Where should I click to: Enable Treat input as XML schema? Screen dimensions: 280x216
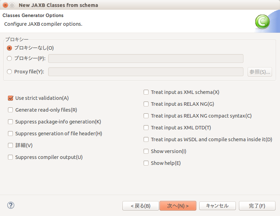click(x=146, y=92)
